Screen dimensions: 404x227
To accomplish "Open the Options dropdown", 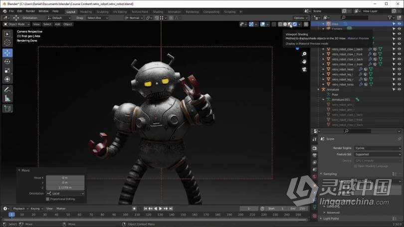I will coord(300,18).
